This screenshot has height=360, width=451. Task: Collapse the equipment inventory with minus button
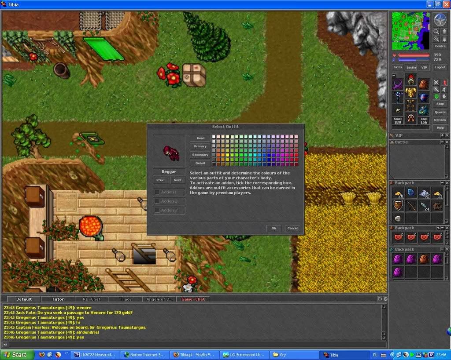pos(394,76)
